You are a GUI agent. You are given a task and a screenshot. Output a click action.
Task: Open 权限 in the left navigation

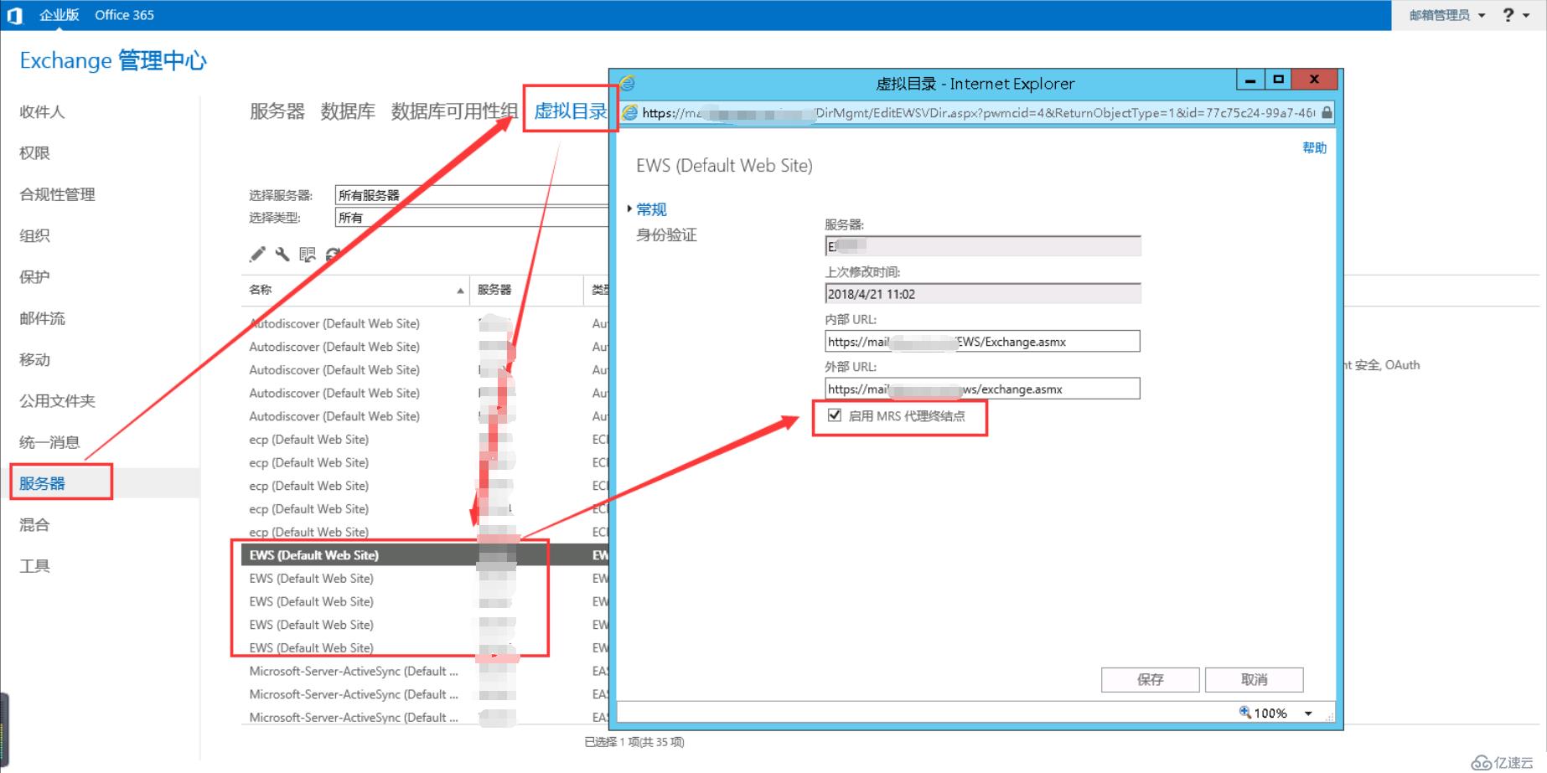click(34, 152)
